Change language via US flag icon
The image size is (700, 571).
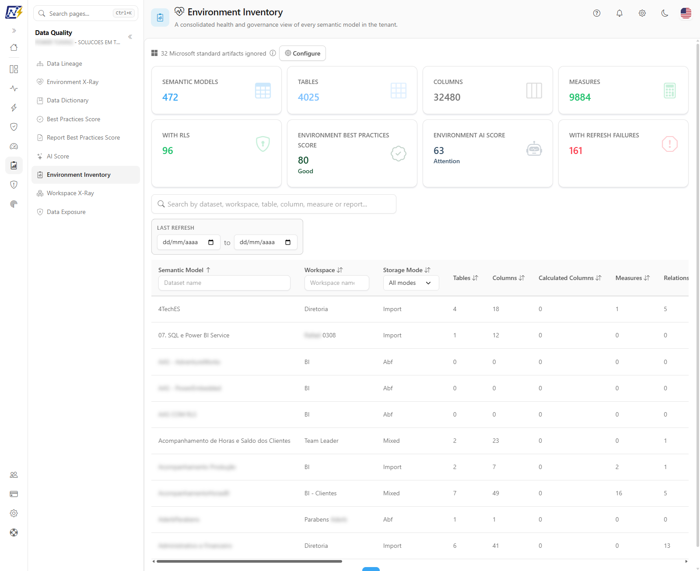(686, 13)
